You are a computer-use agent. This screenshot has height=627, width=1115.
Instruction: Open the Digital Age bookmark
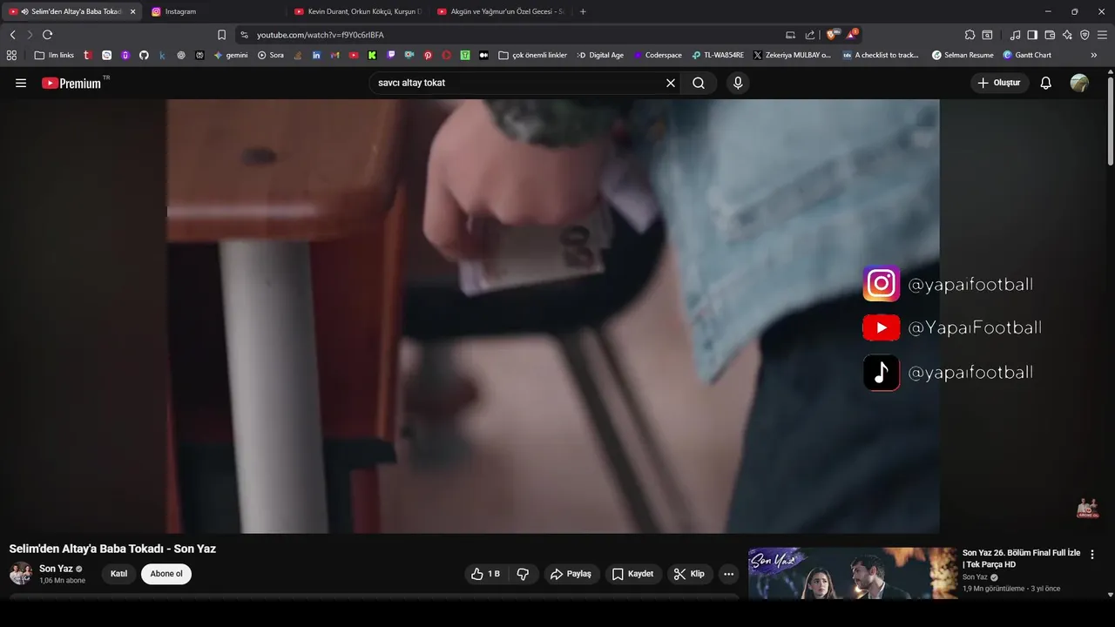pyautogui.click(x=600, y=55)
